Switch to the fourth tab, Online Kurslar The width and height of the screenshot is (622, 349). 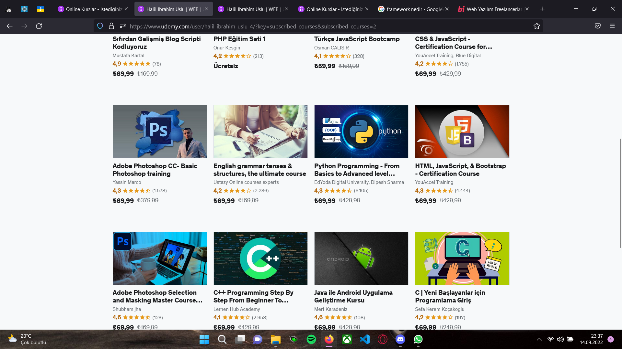coord(334,9)
